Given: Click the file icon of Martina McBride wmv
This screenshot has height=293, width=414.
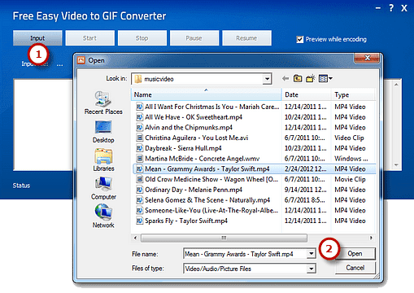Looking at the screenshot, I should coord(139,159).
